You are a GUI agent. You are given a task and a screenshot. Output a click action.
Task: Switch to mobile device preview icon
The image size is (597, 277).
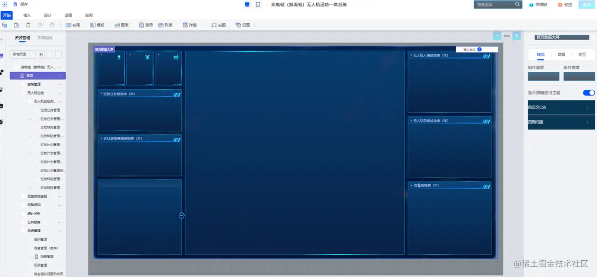258,4
